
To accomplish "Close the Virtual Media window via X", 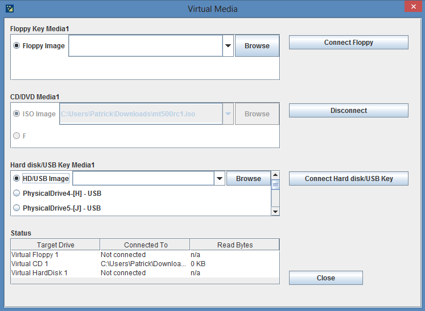I will [411, 7].
